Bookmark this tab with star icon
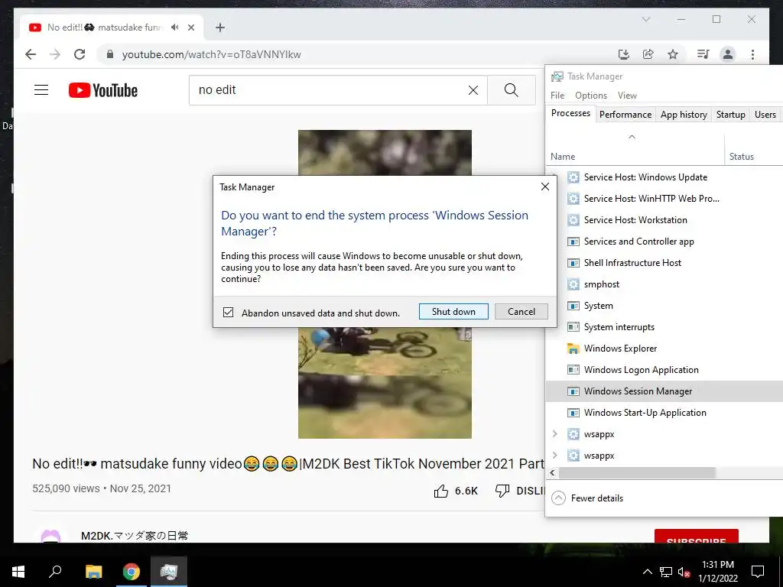This screenshot has width=783, height=587. (673, 54)
